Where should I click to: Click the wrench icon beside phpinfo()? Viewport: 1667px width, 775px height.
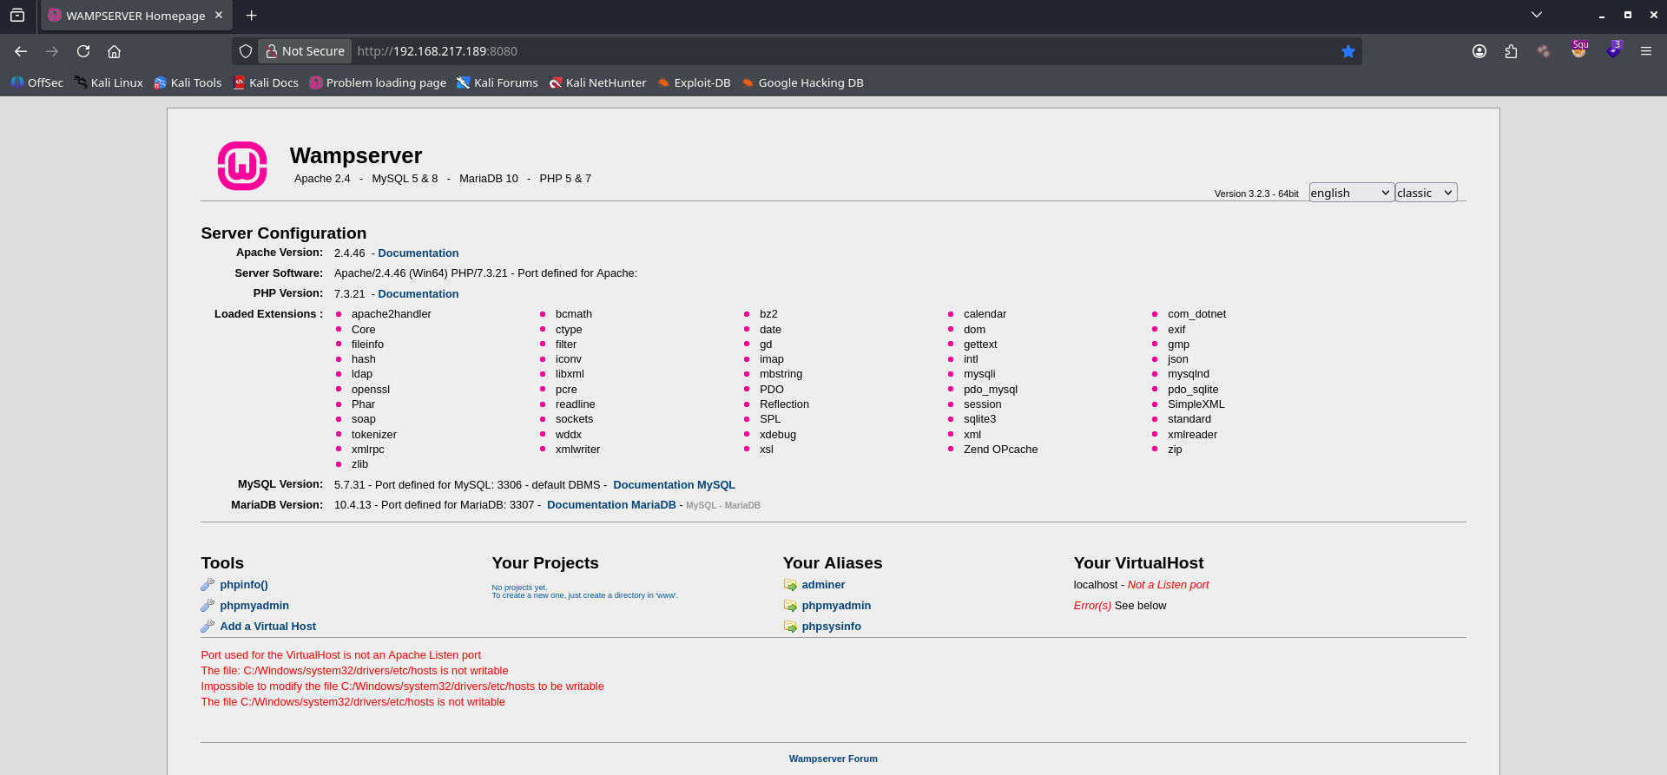click(x=208, y=585)
